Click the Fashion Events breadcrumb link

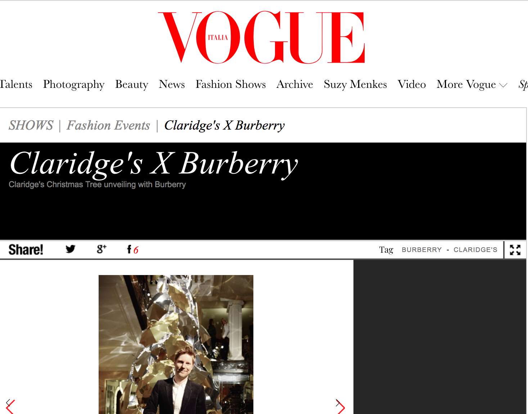click(x=108, y=125)
